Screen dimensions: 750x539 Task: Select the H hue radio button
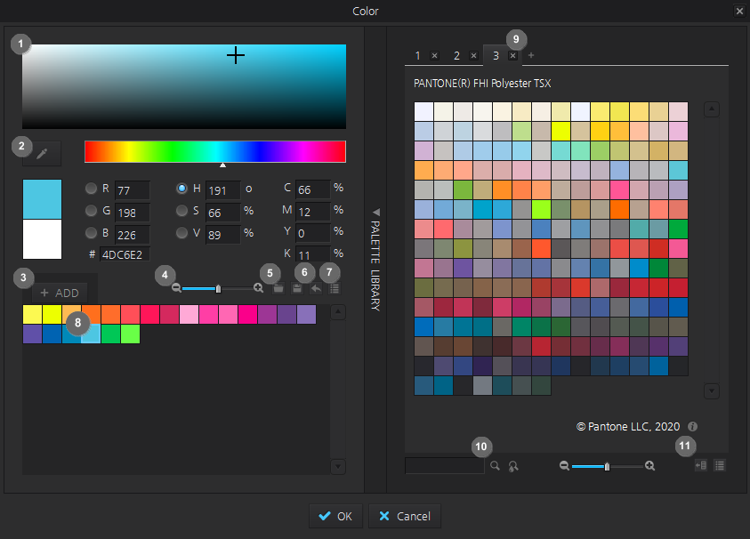click(x=181, y=189)
